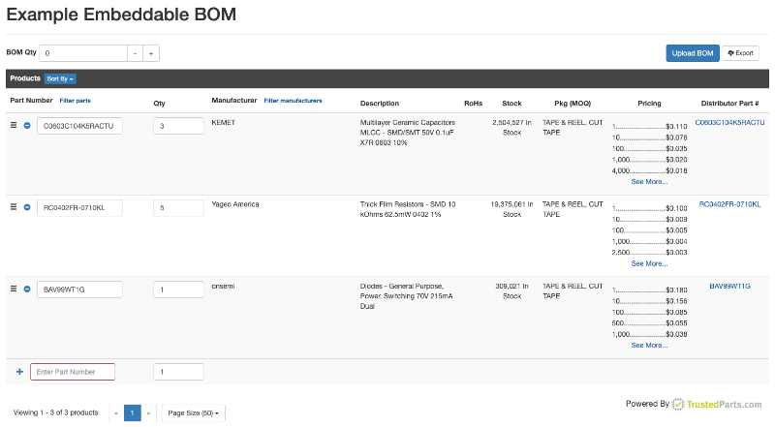
Task: Open See More pricing for KEMET capacitor
Action: (x=649, y=182)
